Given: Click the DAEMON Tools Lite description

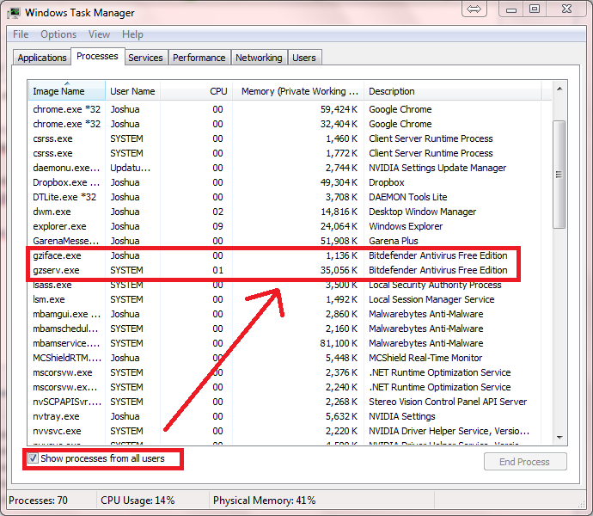Looking at the screenshot, I should tap(408, 197).
